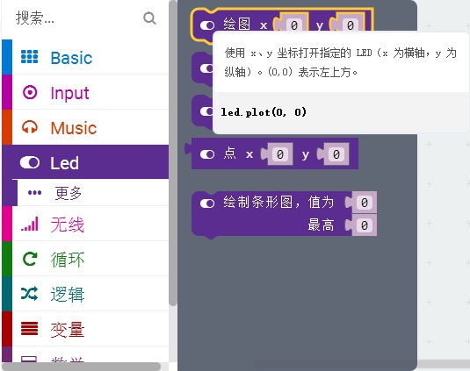Click the Led toggle icon in sidebar
This screenshot has height=371, width=470.
tap(30, 163)
